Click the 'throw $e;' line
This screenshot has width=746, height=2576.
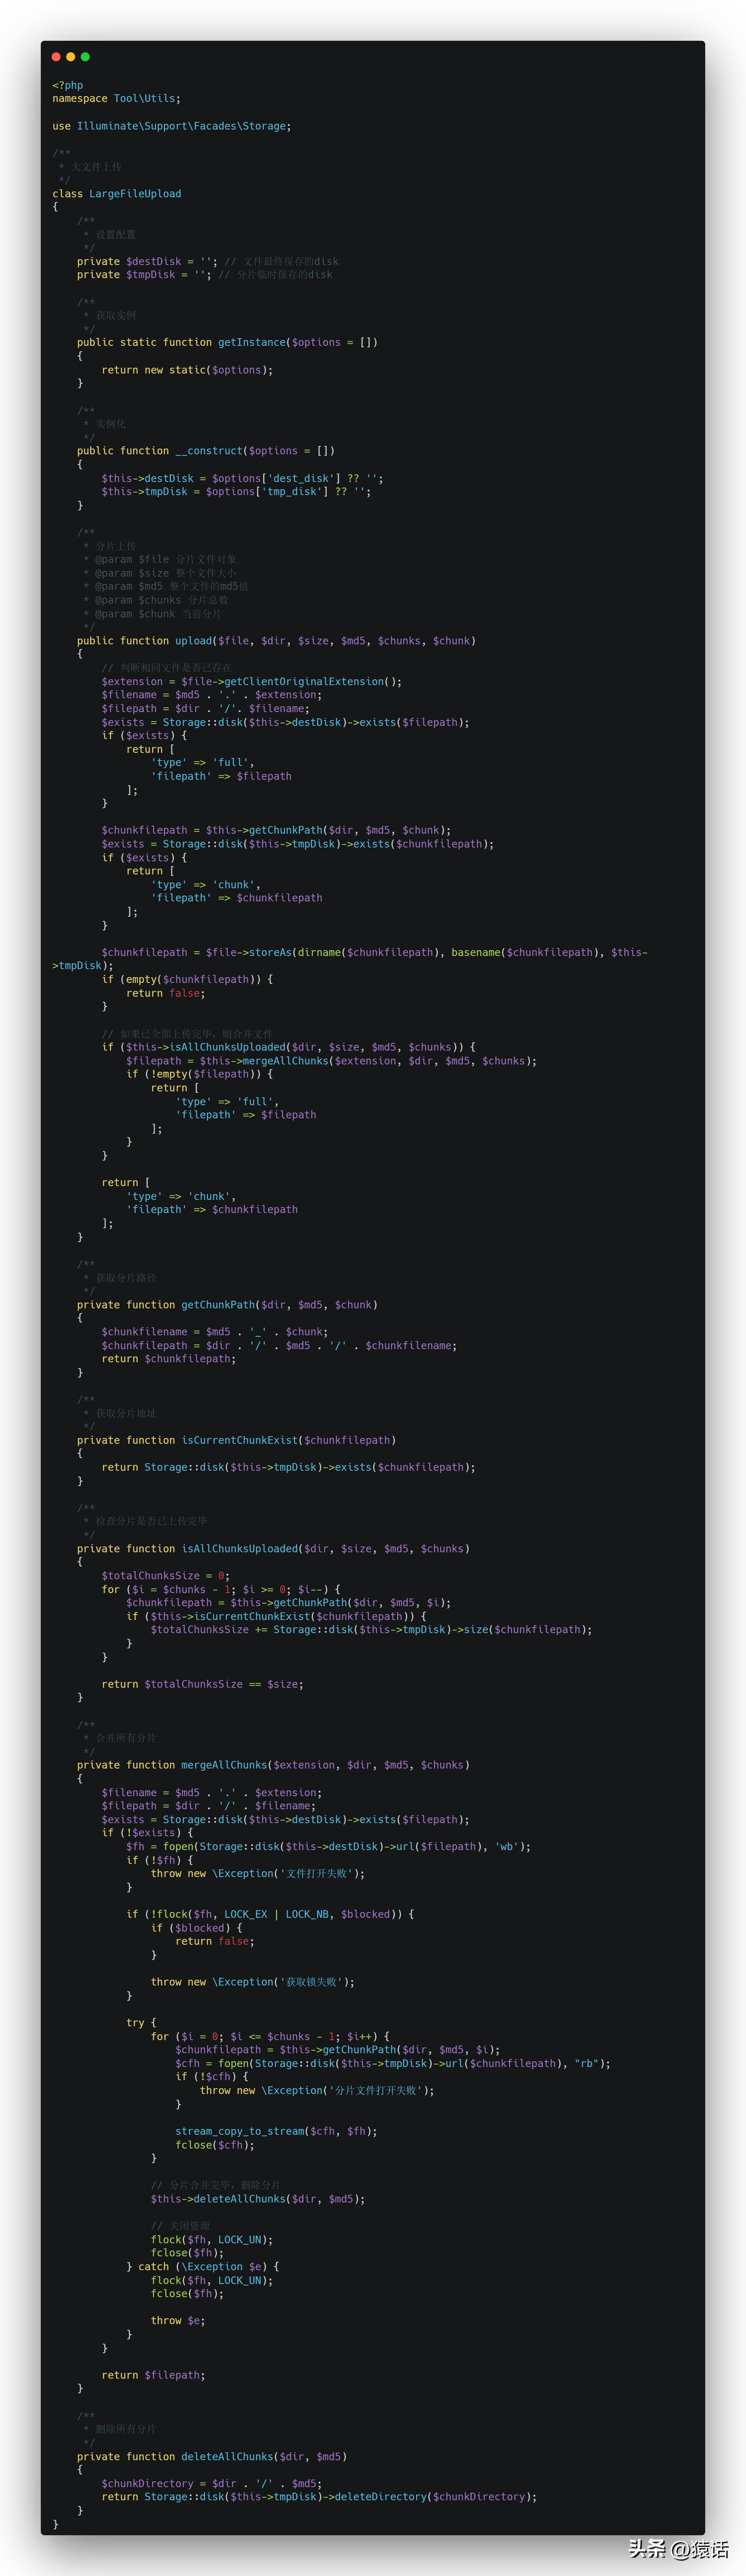[178, 2322]
